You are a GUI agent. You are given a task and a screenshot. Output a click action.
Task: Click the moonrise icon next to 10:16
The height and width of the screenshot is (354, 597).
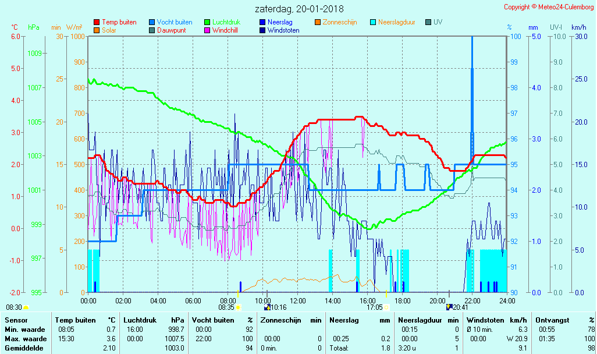267,307
